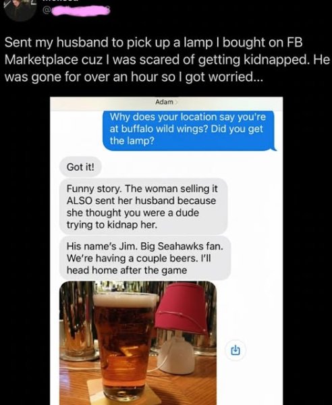Select the 'Got it!' message bubble
Screen dimensions: 332x405
point(80,167)
